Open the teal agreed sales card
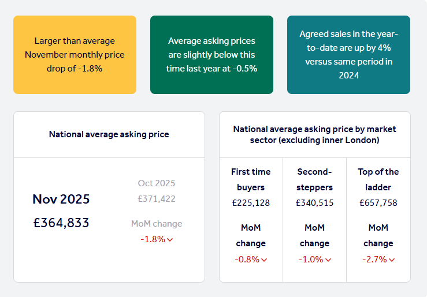Image resolution: width=427 pixels, height=297 pixels. click(348, 55)
